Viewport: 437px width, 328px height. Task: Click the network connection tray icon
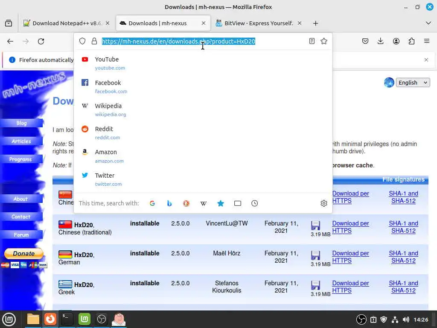395,319
